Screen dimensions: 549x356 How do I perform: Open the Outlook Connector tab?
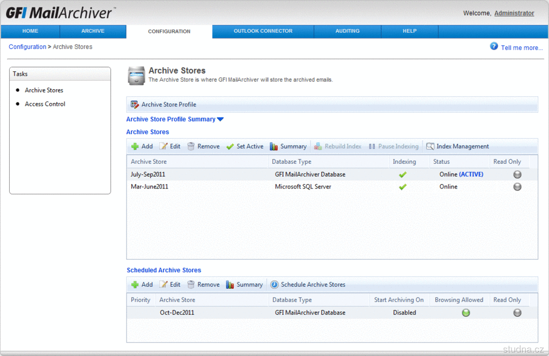263,31
